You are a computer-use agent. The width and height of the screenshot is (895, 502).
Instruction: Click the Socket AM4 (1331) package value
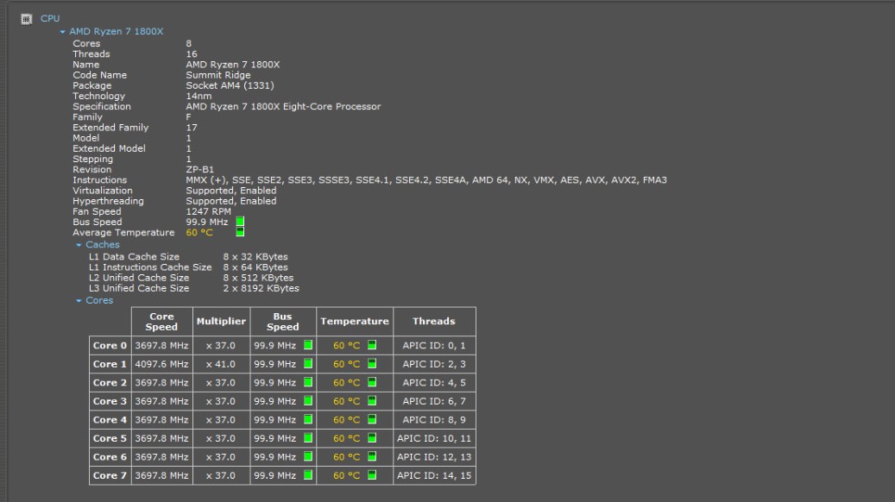[x=230, y=85]
